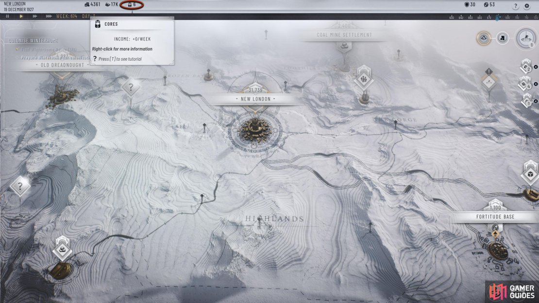This screenshot has height=303, width=539.
Task: Click the round icon directly below Fortitude Base label
Action: point(495,228)
